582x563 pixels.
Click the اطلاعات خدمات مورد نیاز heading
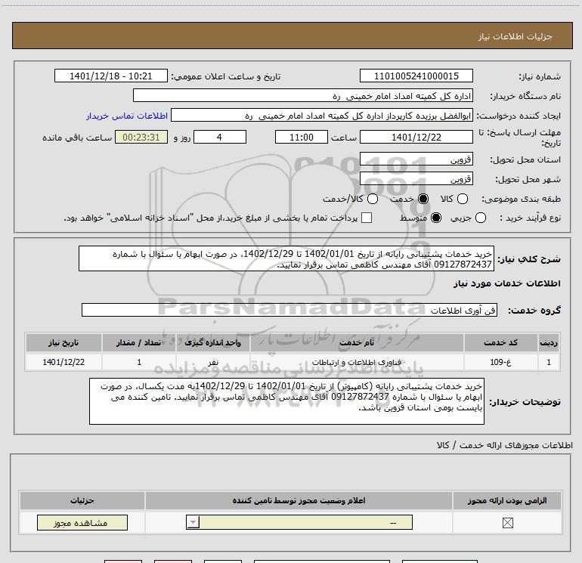(507, 283)
